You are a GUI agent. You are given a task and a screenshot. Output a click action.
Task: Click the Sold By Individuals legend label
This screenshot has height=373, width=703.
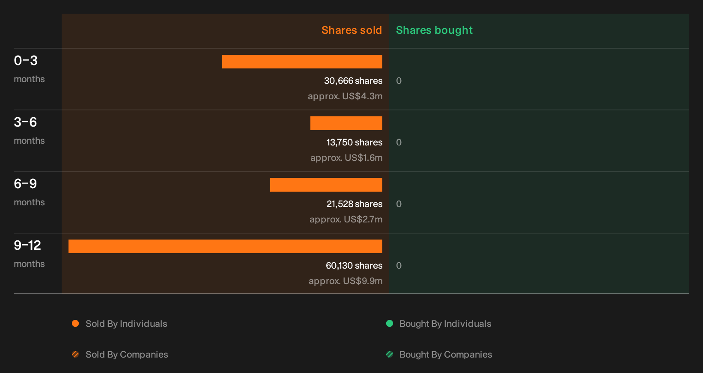126,324
